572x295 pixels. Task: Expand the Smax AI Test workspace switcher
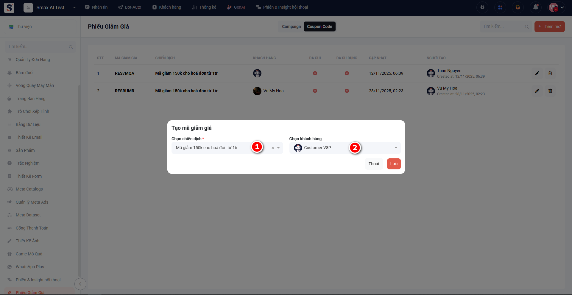tap(74, 7)
